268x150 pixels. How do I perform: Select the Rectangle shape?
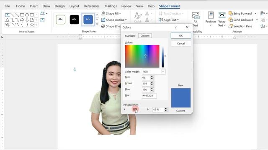point(22,15)
